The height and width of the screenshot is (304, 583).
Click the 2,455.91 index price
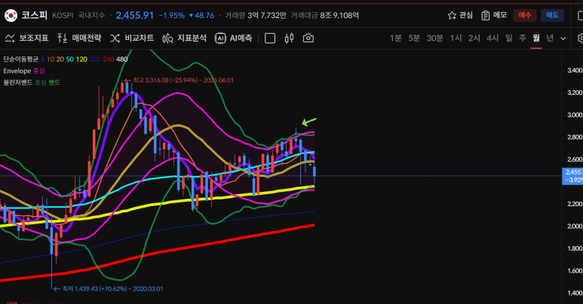134,15
